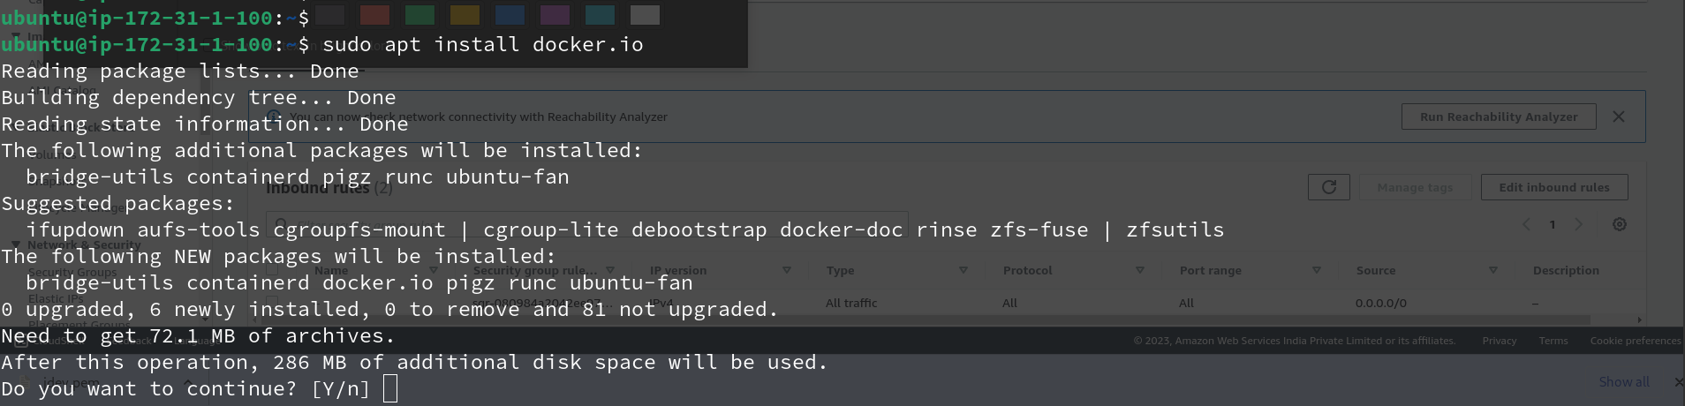Sort by the Source column arrow
Image resolution: width=1685 pixels, height=406 pixels.
pyautogui.click(x=1493, y=270)
